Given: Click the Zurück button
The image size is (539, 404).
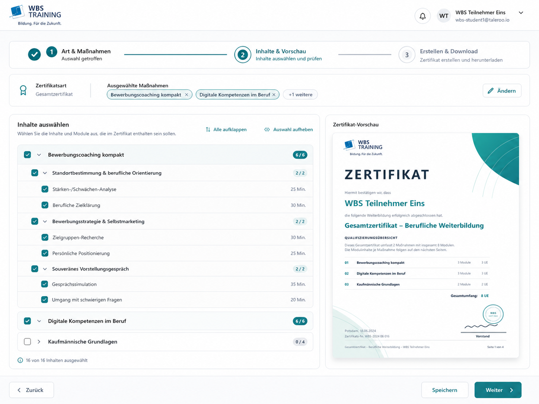Looking at the screenshot, I should (32, 390).
